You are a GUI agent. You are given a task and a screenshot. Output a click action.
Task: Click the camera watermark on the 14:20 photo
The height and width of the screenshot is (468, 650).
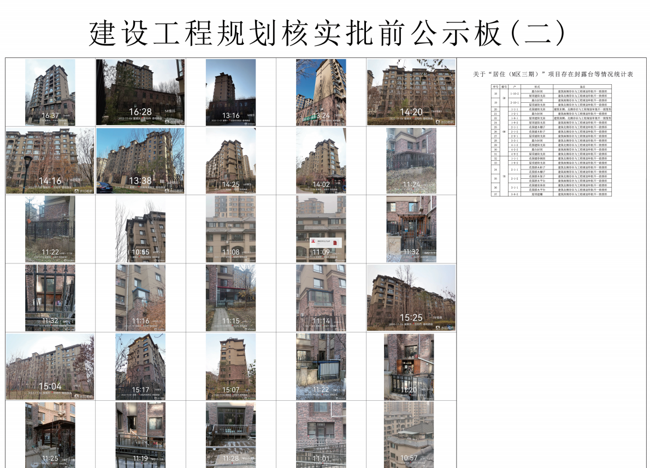(446, 122)
